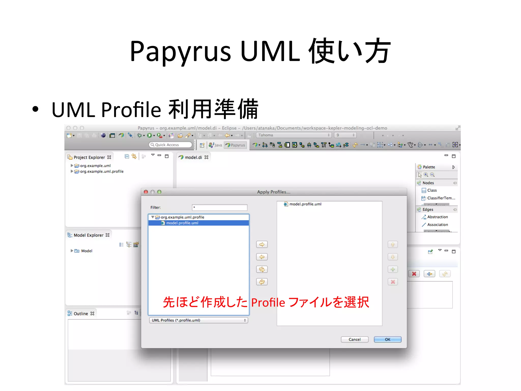The width and height of the screenshot is (521, 391).
Task: Close the Project Explorer tab
Action: [109, 157]
